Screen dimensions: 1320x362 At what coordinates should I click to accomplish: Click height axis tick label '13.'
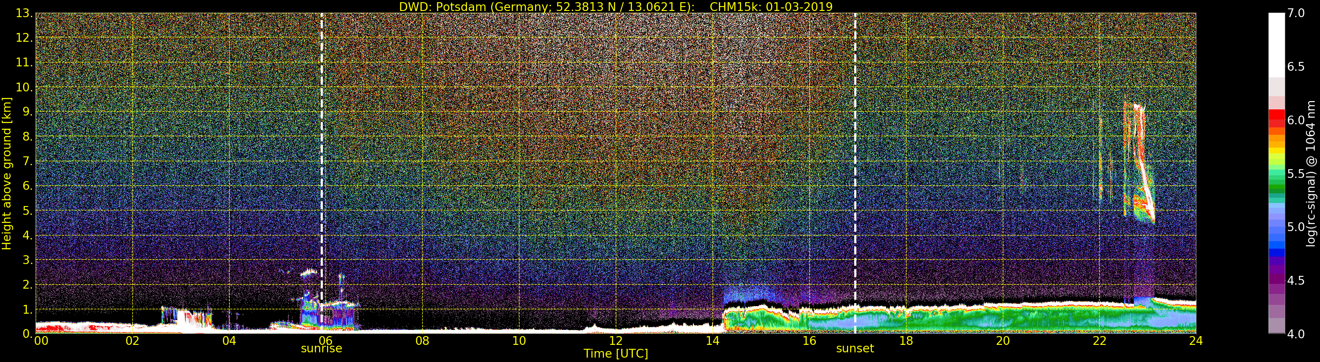(x=24, y=13)
